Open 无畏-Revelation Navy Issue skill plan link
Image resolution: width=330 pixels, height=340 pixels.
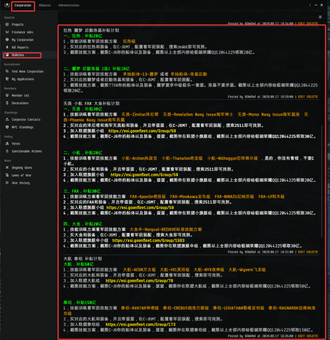[198, 115]
